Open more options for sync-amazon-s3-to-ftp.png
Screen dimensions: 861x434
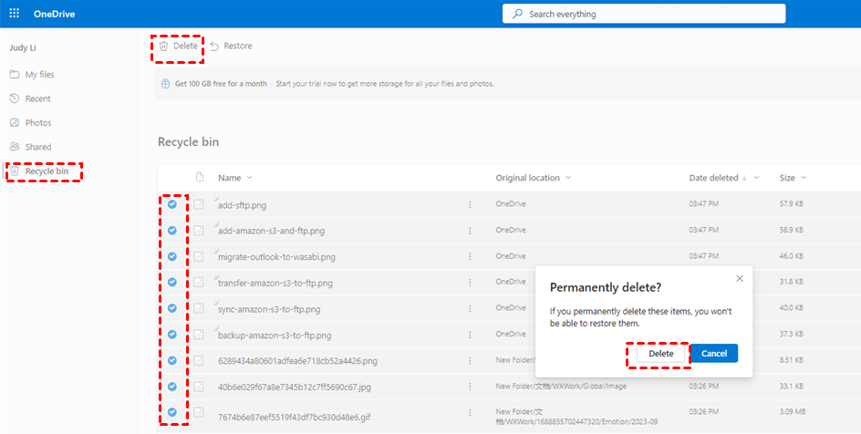click(x=470, y=309)
